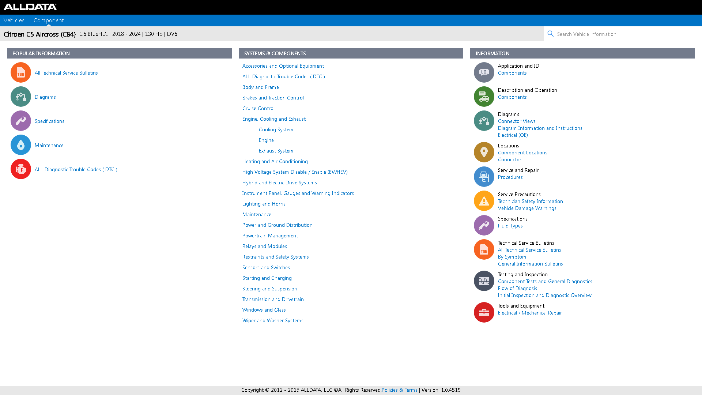This screenshot has height=395, width=702.
Task: Open the Connector Views link
Action: pyautogui.click(x=517, y=121)
